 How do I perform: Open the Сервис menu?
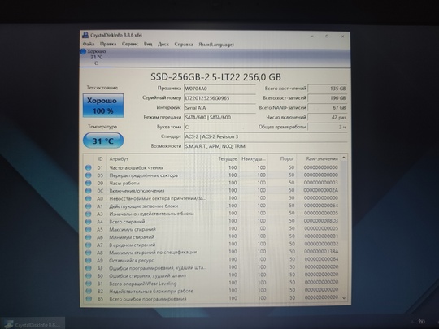coord(130,44)
